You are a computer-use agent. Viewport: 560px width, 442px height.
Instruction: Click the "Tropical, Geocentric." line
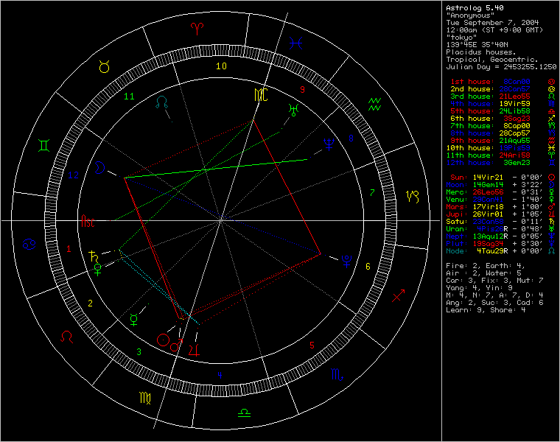pyautogui.click(x=491, y=59)
